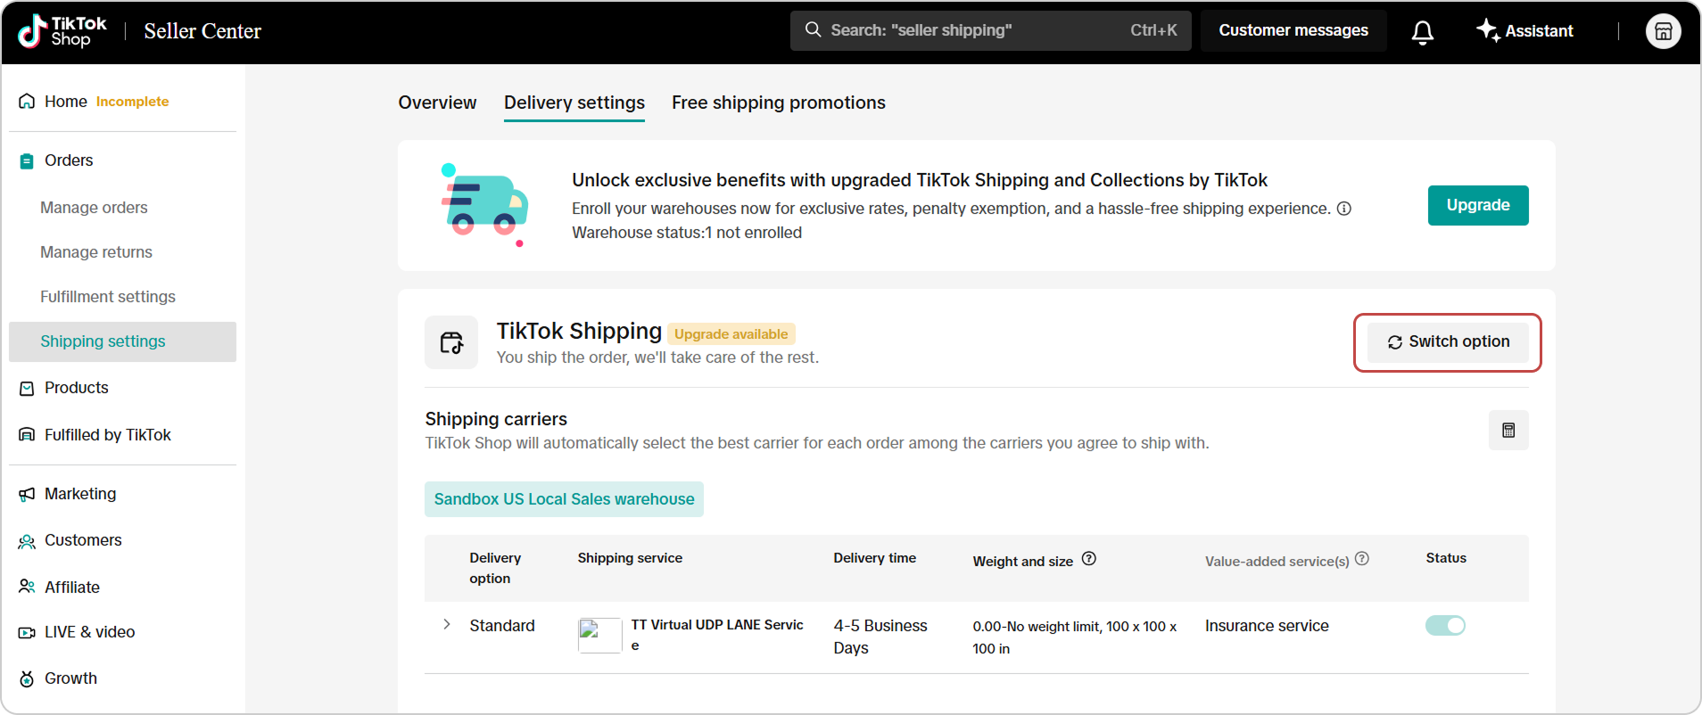This screenshot has height=715, width=1702.
Task: Click the TikTok Shop logo
Action: point(62,31)
